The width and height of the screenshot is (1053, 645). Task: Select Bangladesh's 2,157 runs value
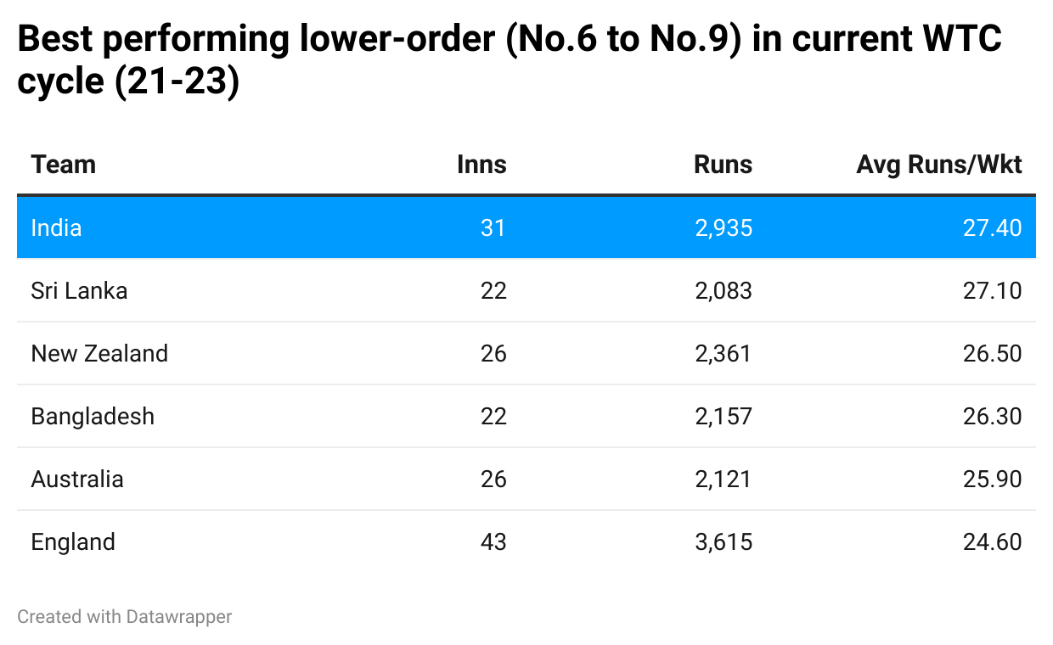(x=724, y=416)
